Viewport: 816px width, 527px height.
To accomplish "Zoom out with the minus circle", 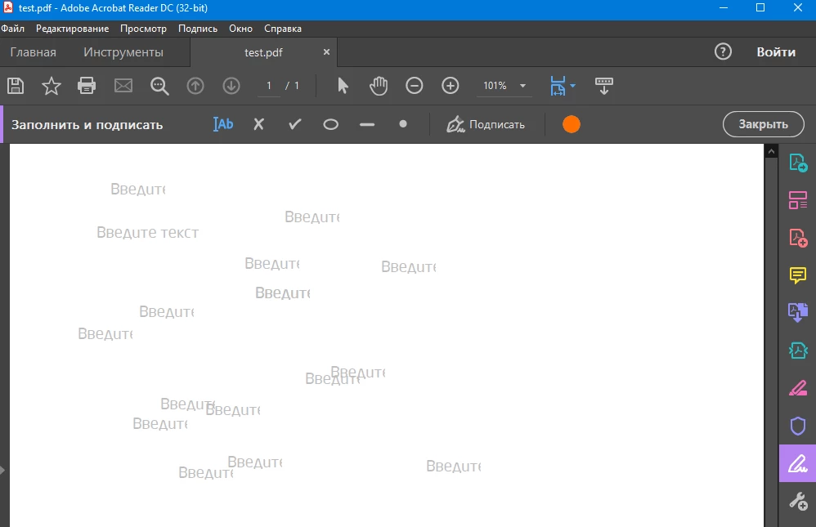I will click(x=415, y=85).
